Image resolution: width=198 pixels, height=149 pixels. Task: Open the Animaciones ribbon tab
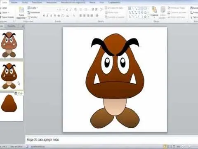52,2
